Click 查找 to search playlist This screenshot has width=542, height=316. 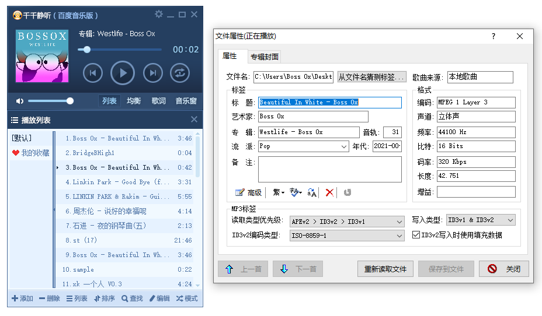pos(132,299)
